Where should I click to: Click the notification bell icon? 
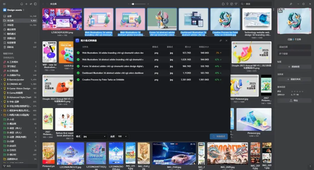click(22, 4)
